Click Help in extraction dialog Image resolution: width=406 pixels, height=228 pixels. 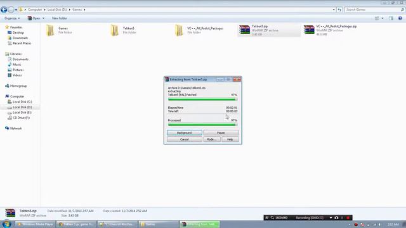pos(230,139)
